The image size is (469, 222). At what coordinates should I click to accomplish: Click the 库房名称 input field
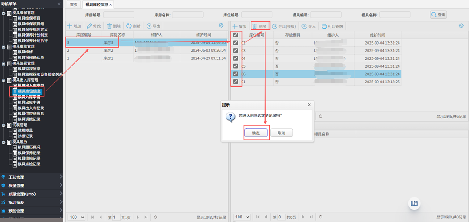point(188,15)
